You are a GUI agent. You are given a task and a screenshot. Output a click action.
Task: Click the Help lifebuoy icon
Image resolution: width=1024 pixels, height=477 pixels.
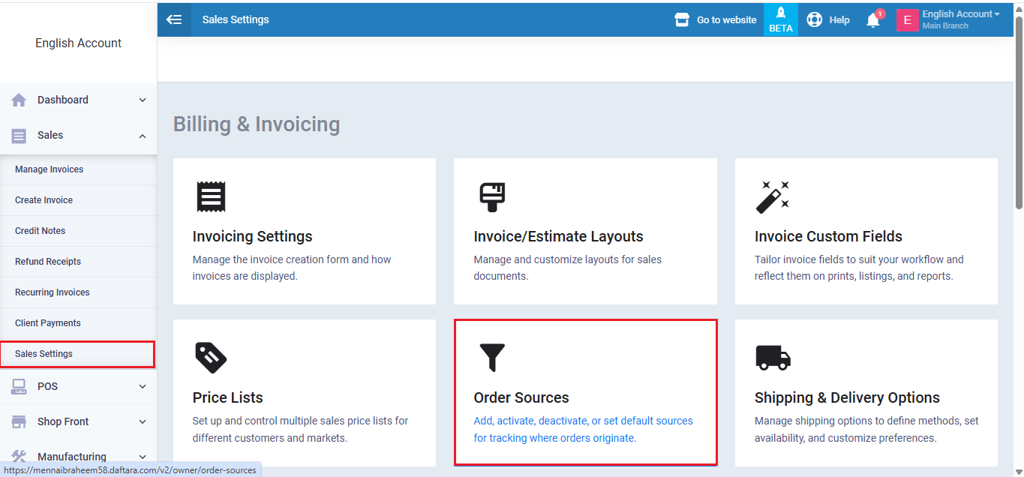click(x=815, y=19)
